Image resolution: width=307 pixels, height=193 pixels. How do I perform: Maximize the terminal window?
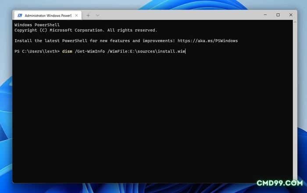278,15
